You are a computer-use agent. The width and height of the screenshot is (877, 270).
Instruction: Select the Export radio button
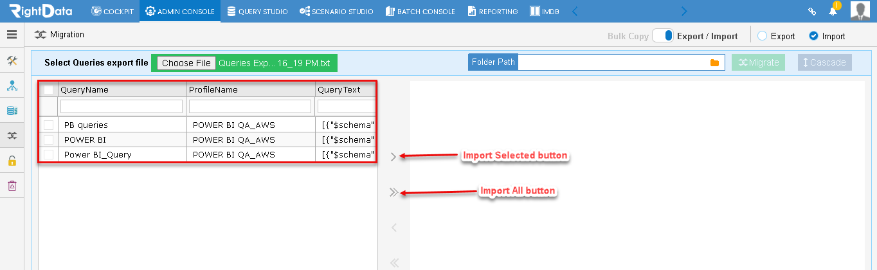tap(762, 36)
